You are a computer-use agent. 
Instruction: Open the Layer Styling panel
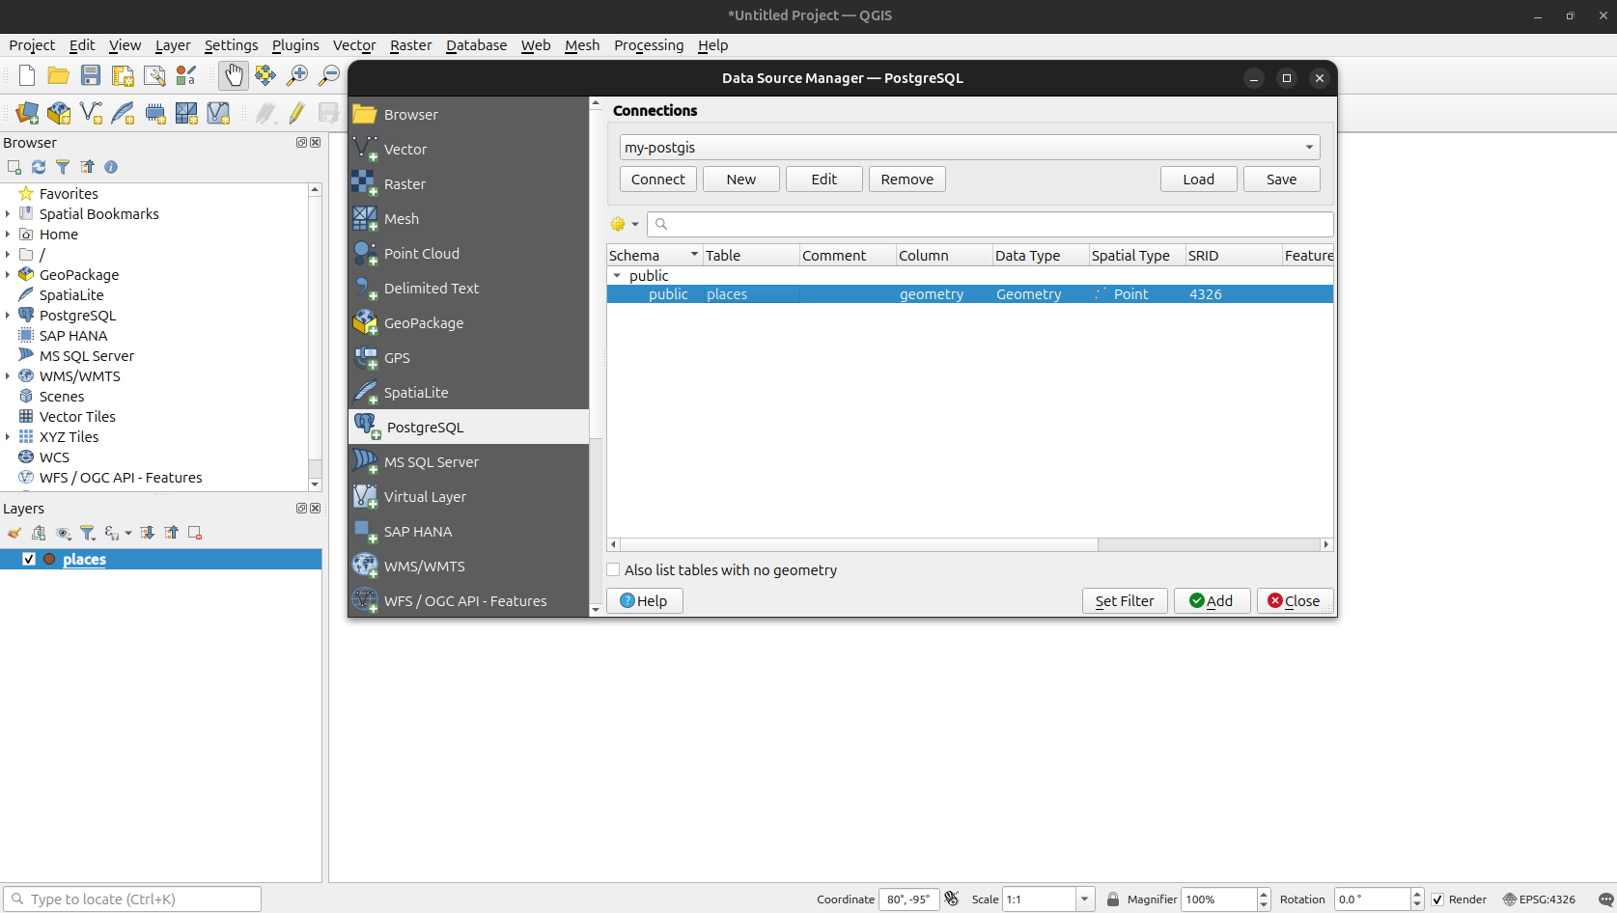[14, 533]
